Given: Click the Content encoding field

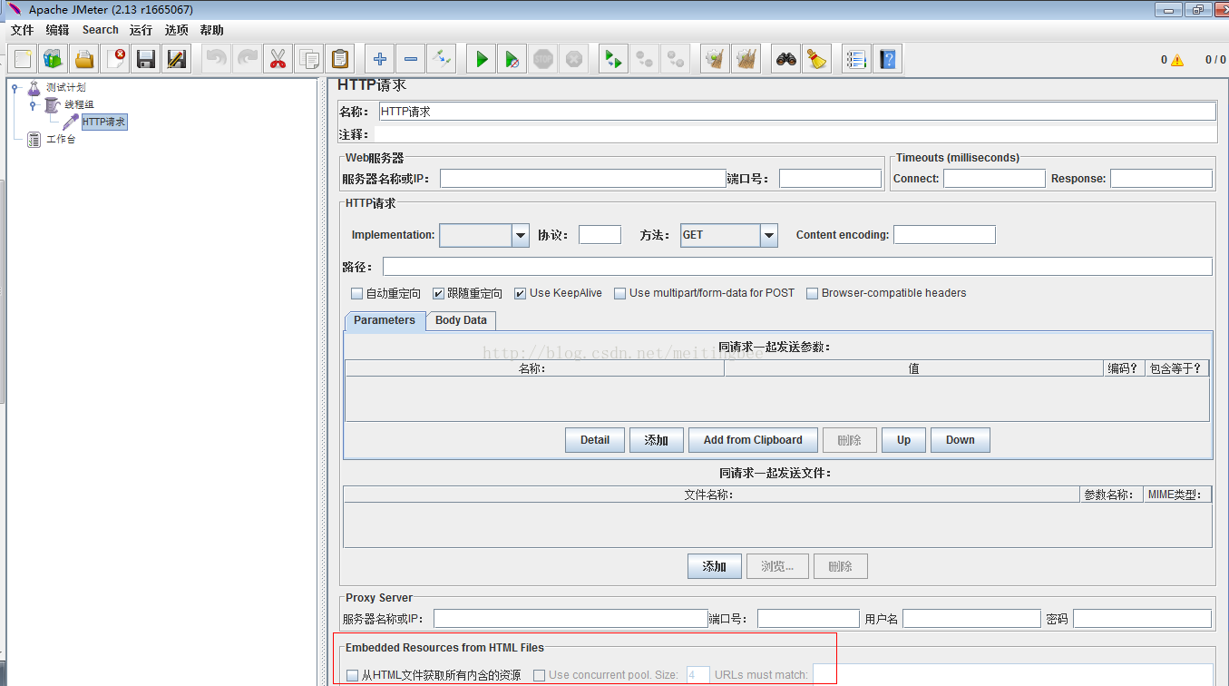Looking at the screenshot, I should 944,235.
